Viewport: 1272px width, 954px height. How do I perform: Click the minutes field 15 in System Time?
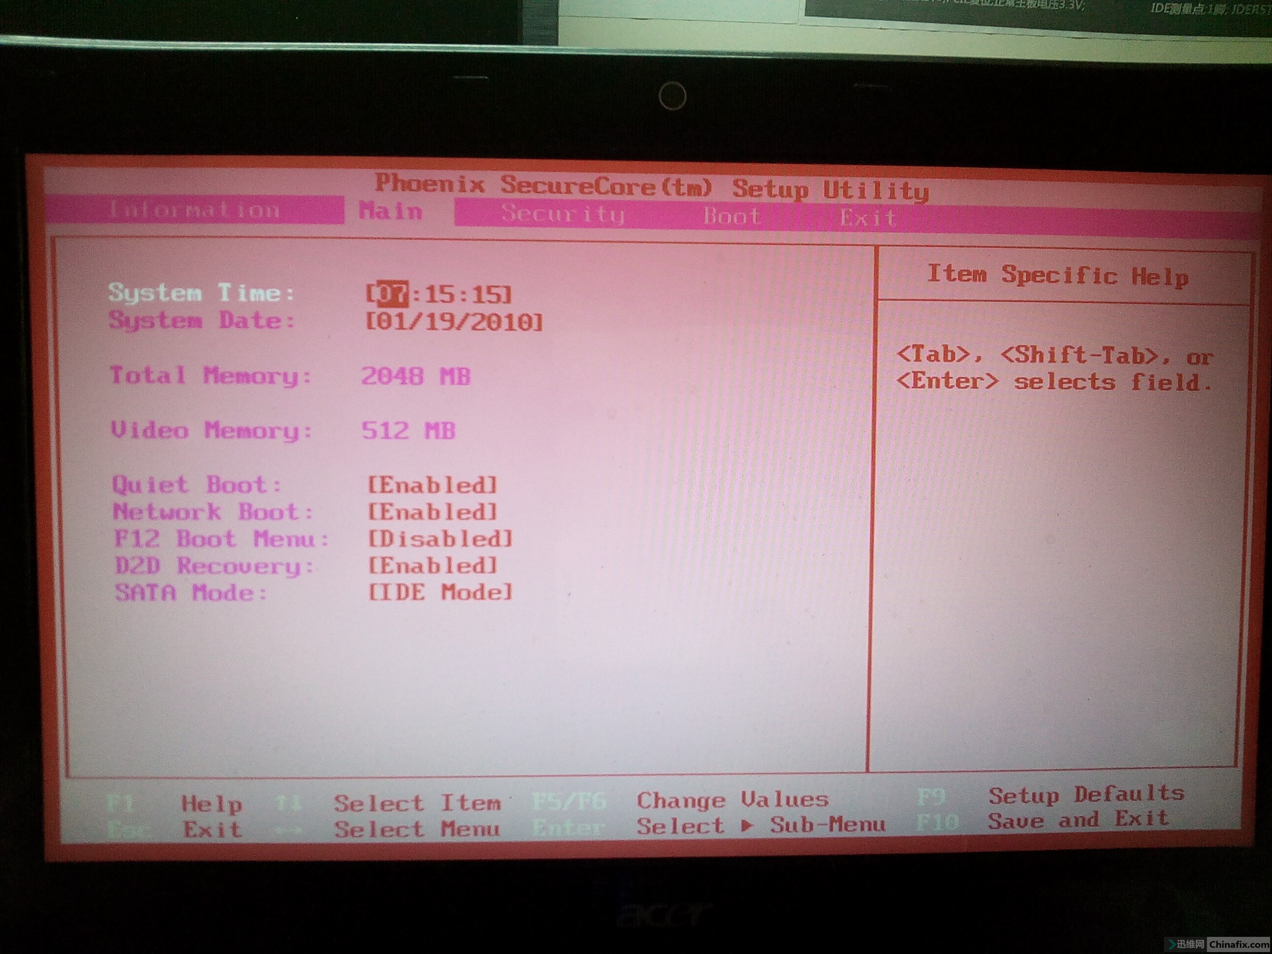point(440,295)
